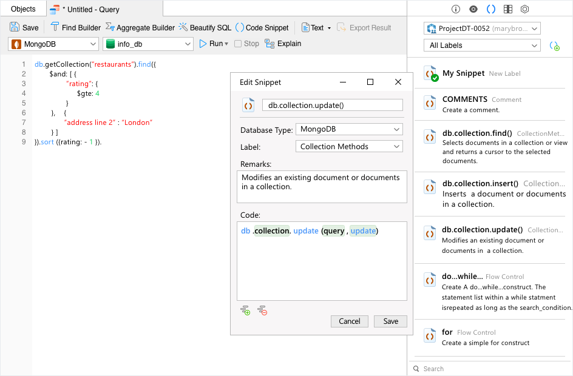
Task: Open the Text mode dropdown arrow
Action: click(329, 28)
